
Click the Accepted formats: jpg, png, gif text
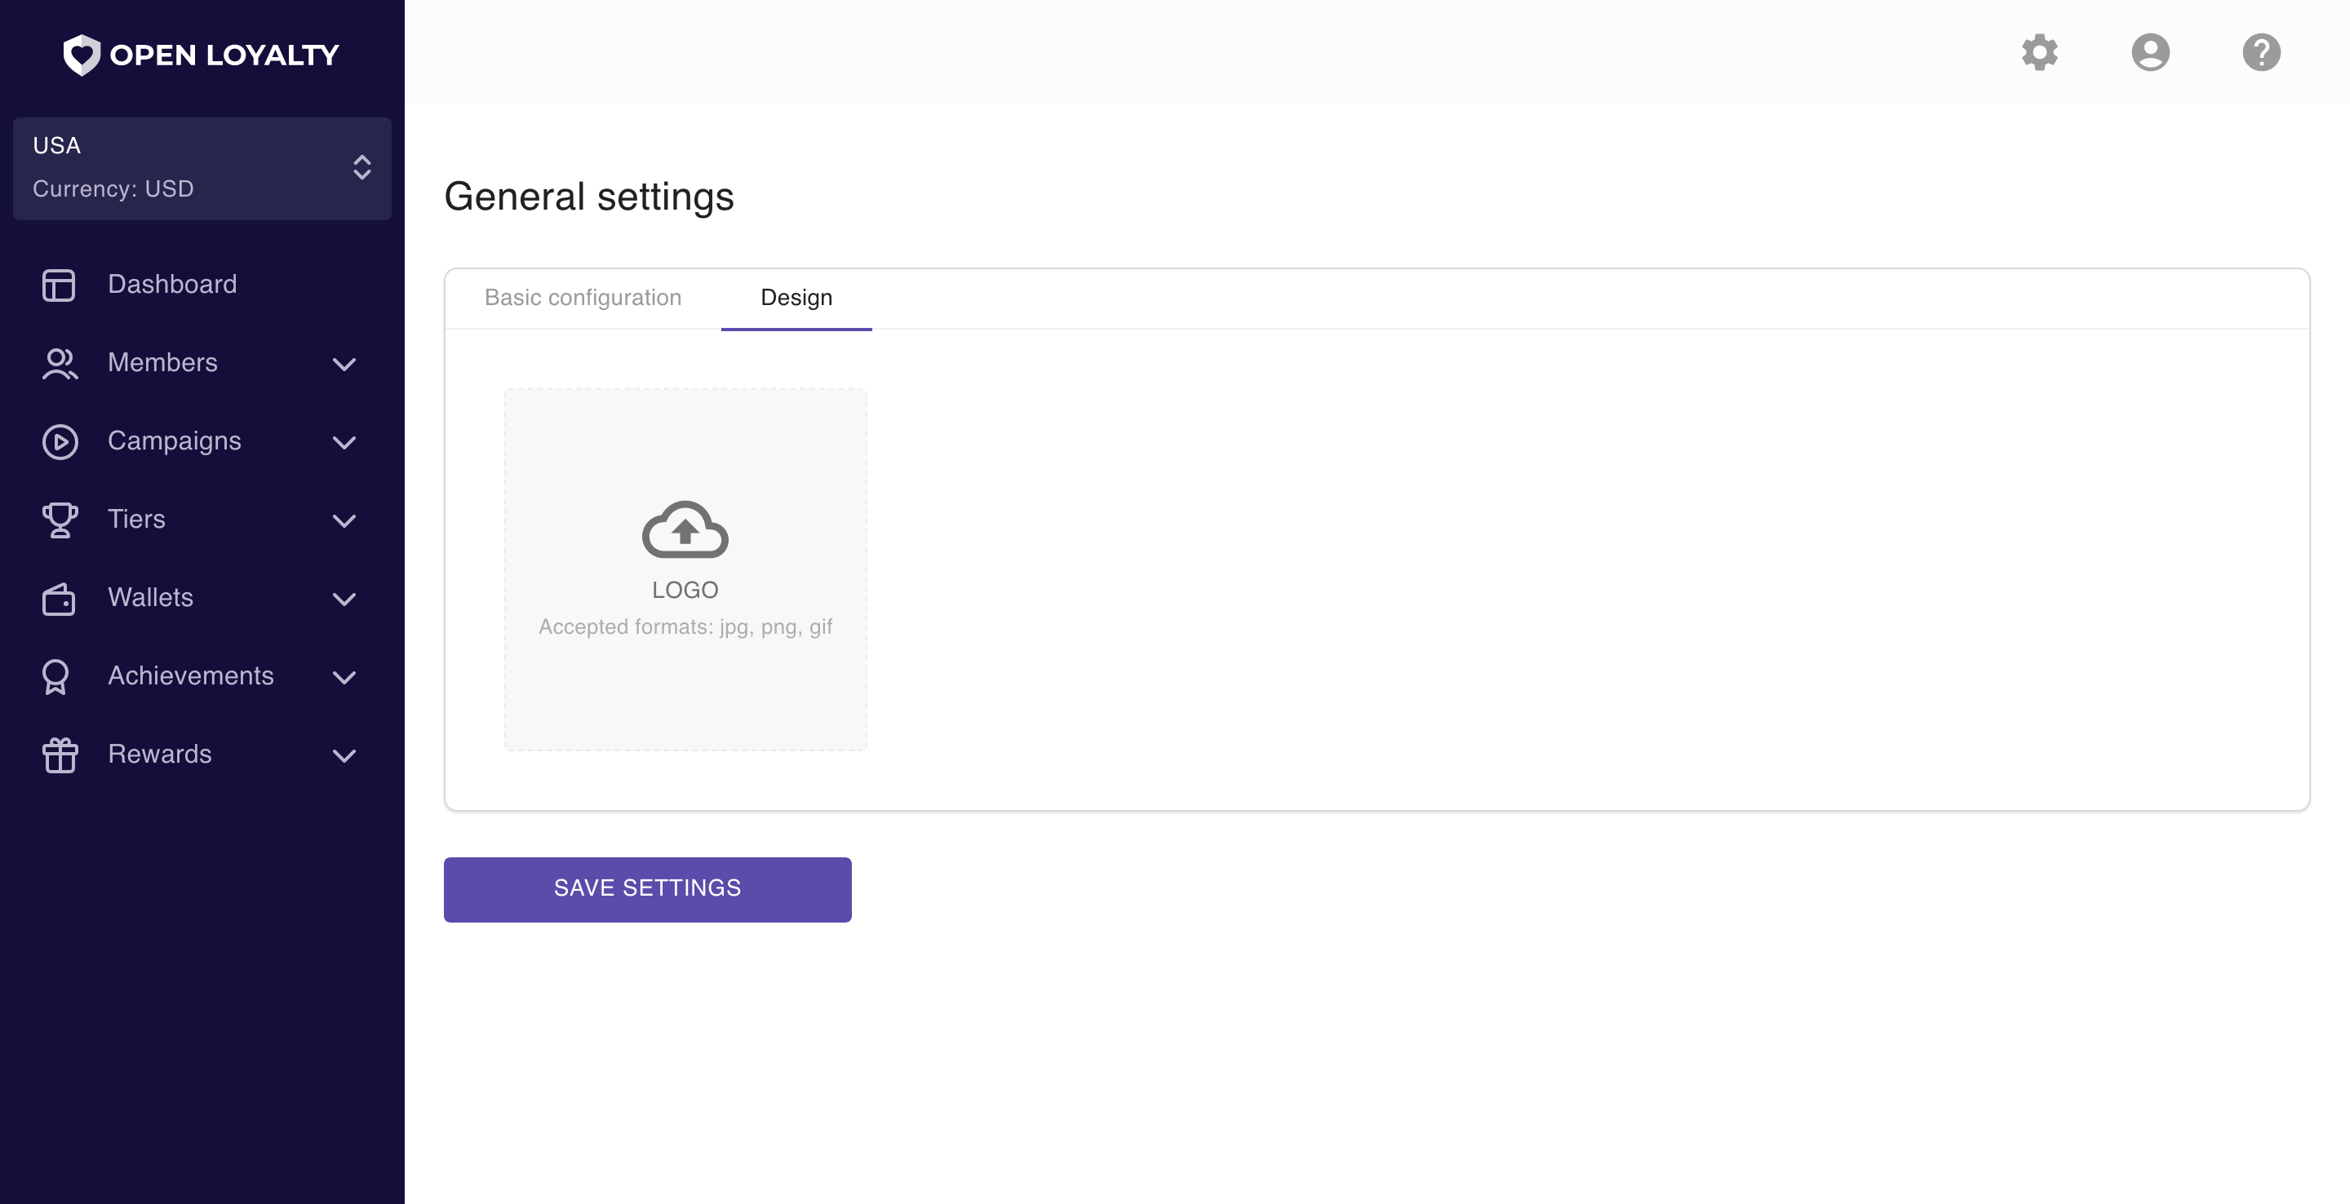tap(685, 627)
